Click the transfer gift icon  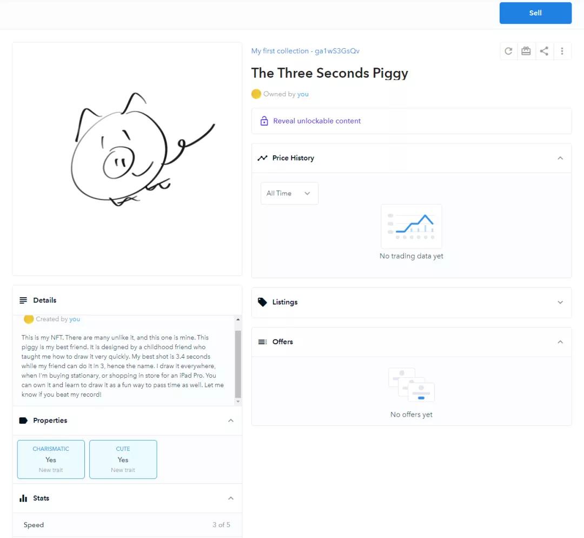(x=526, y=51)
